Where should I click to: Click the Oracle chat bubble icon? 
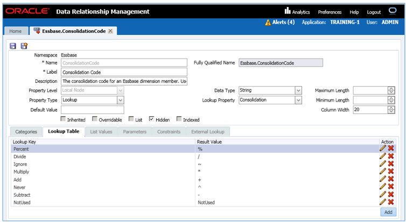(393, 11)
